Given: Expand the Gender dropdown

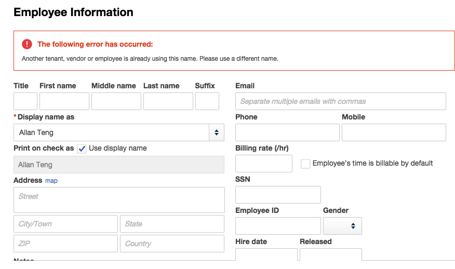Looking at the screenshot, I should [x=342, y=226].
